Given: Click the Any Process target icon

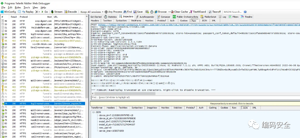Looking at the screenshot, I should (x=106, y=12).
